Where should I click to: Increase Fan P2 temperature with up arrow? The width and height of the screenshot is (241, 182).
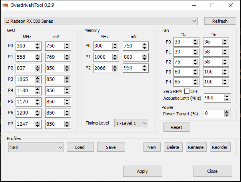click(x=195, y=60)
